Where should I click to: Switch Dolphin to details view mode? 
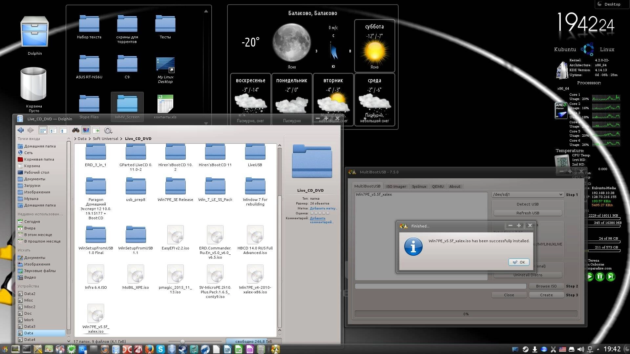(x=63, y=130)
